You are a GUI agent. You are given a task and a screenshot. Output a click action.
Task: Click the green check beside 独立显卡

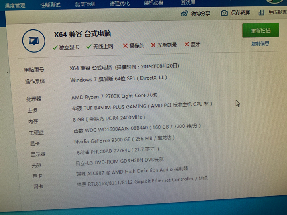55,47
